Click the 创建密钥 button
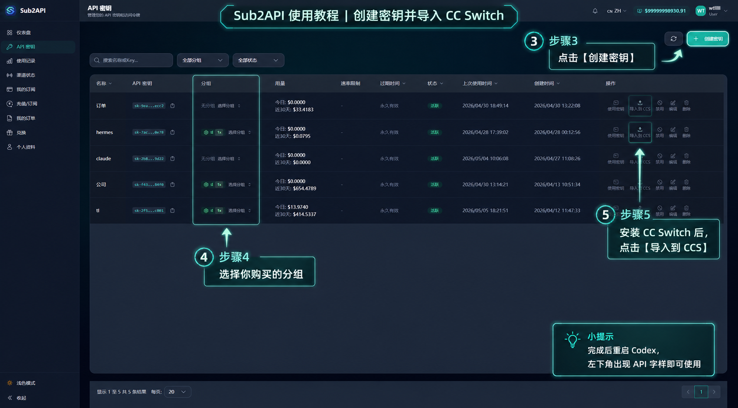Screen dimensions: 738x408 point(708,39)
